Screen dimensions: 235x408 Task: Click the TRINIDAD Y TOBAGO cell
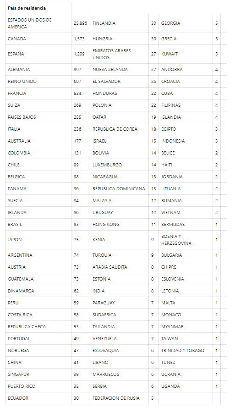pyautogui.click(x=186, y=351)
